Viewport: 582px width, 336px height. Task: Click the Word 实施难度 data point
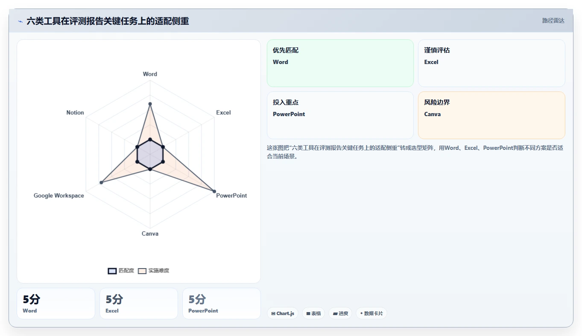coord(150,104)
